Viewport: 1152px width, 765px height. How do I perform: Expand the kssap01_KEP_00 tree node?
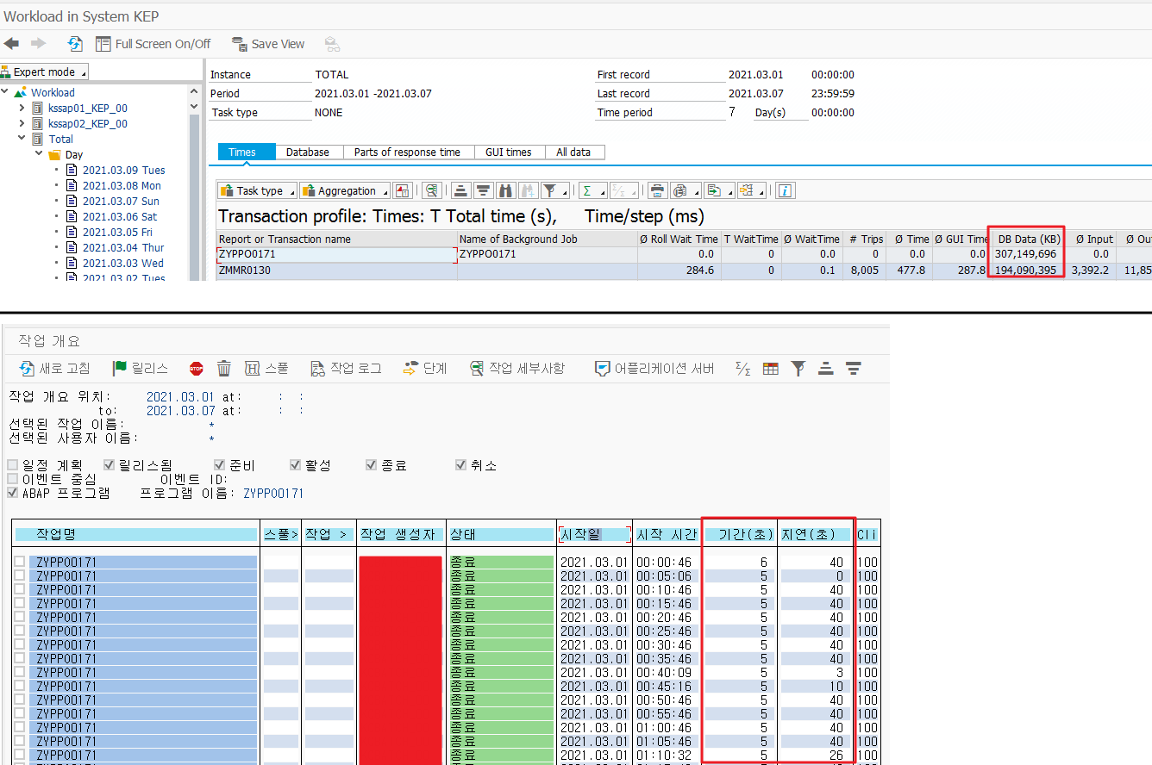22,108
